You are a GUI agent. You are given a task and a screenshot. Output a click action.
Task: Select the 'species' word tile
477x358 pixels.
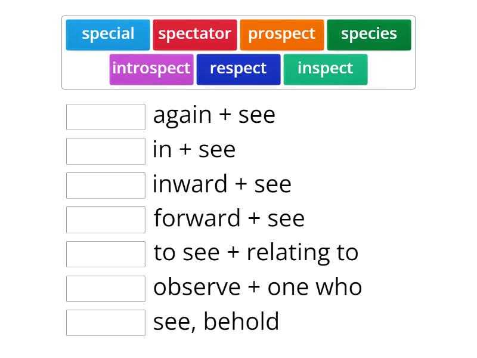tap(369, 34)
